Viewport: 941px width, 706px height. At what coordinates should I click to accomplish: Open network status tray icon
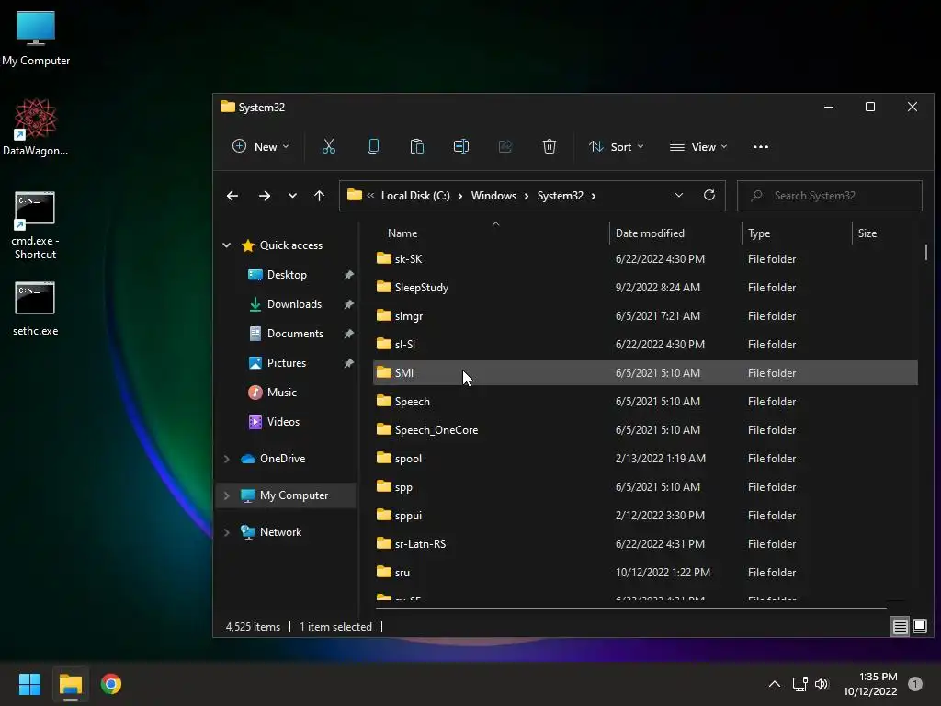coord(800,684)
